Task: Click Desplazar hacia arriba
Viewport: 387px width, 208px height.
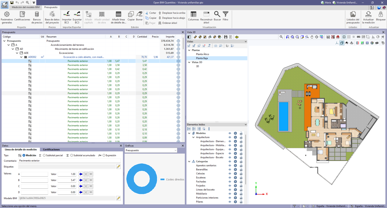Action: tap(172, 13)
